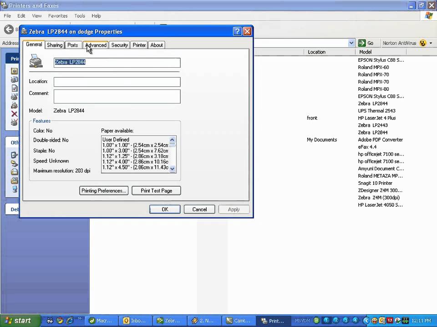The height and width of the screenshot is (327, 437).
Task: Expand hidden system tray icons with the arrow
Action: [366, 321]
